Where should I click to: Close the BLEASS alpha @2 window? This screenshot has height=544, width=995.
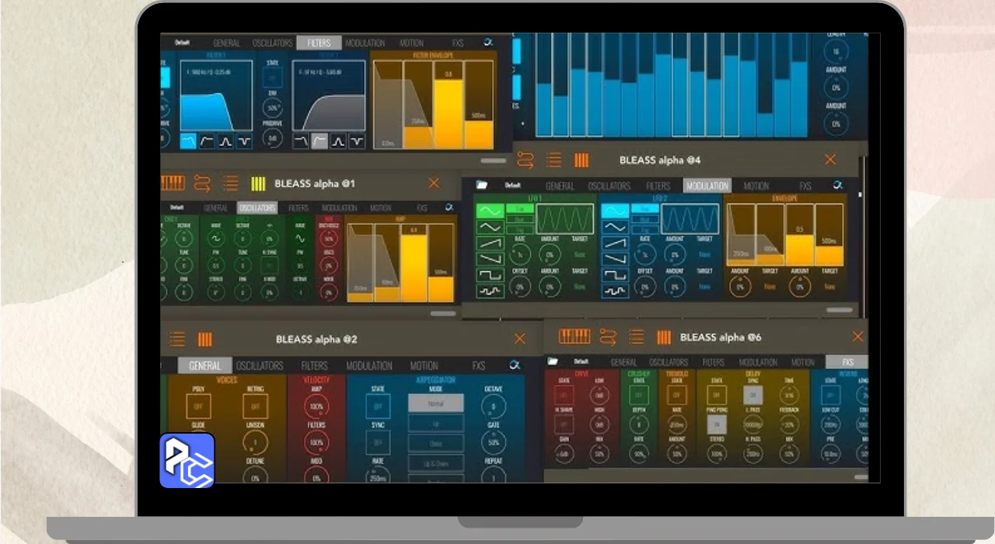520,339
